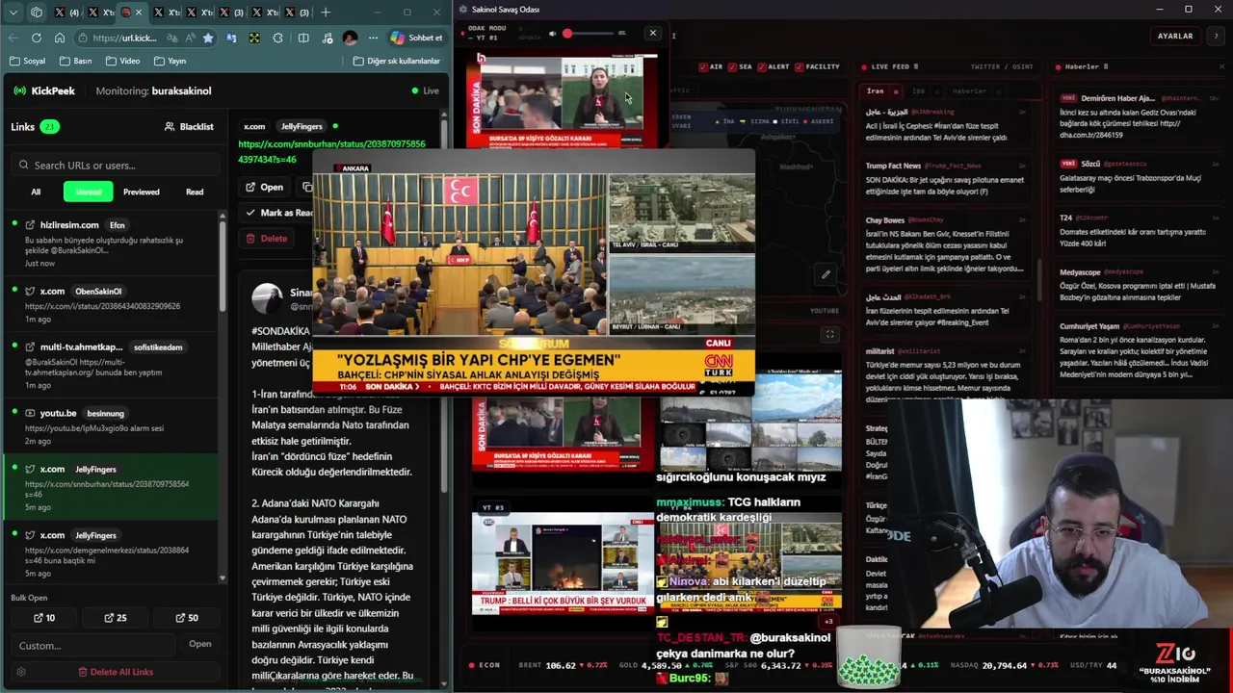Click the pencil edit icon near map
This screenshot has height=693, width=1233.
[826, 274]
